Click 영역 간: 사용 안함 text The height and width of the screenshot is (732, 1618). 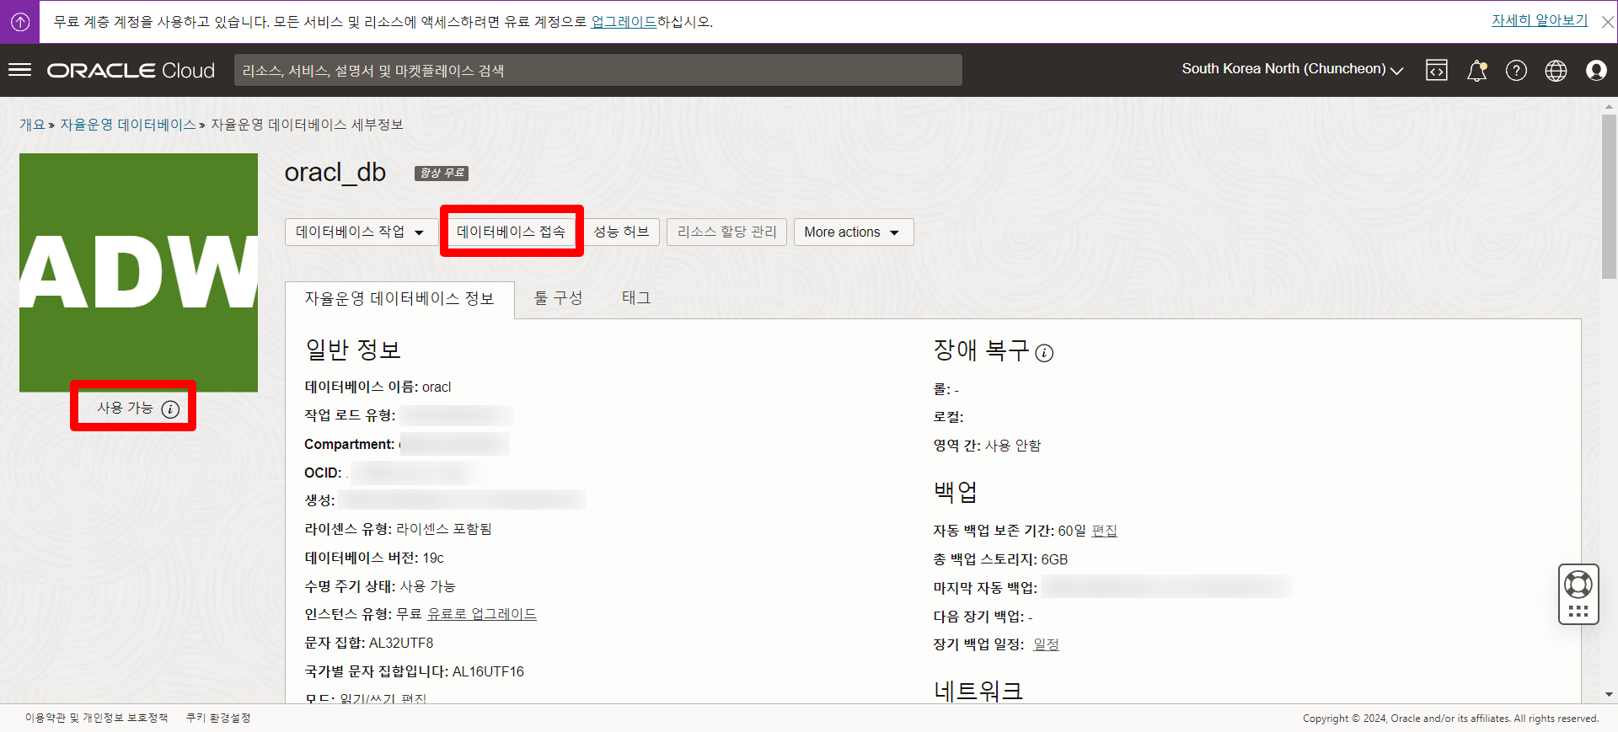pyautogui.click(x=987, y=446)
